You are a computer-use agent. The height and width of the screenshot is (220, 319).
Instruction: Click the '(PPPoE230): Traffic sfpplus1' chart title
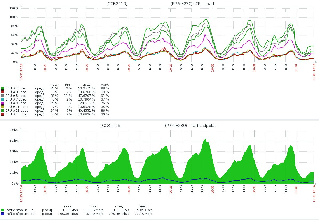coord(192,126)
